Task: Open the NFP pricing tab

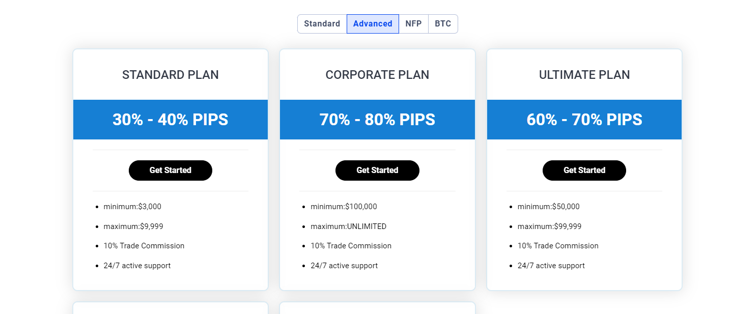Action: 413,23
